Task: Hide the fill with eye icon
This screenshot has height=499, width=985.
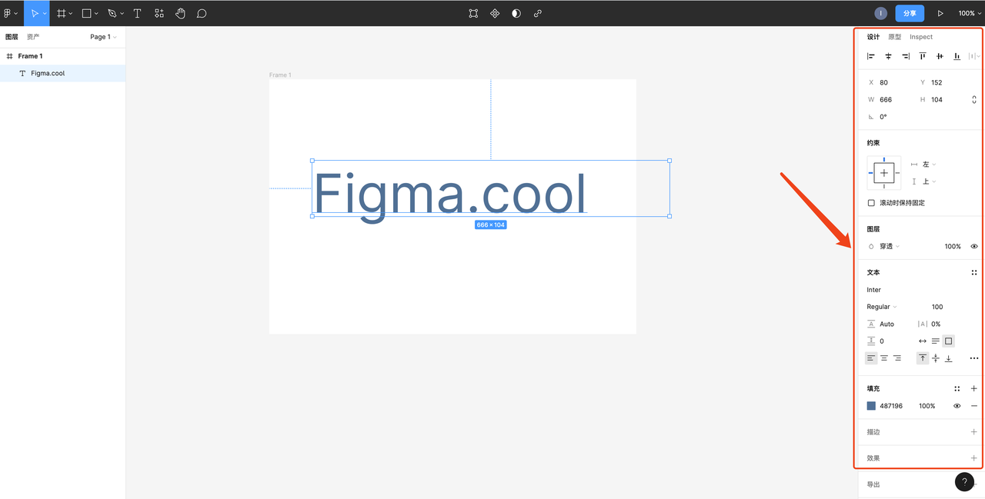Action: click(957, 406)
